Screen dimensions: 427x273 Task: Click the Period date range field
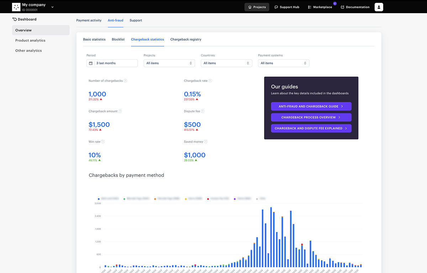pyautogui.click(x=112, y=63)
